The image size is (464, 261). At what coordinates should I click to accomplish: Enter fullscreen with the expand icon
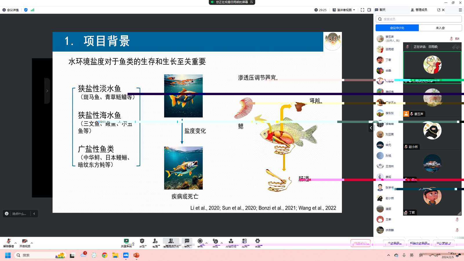(x=362, y=10)
